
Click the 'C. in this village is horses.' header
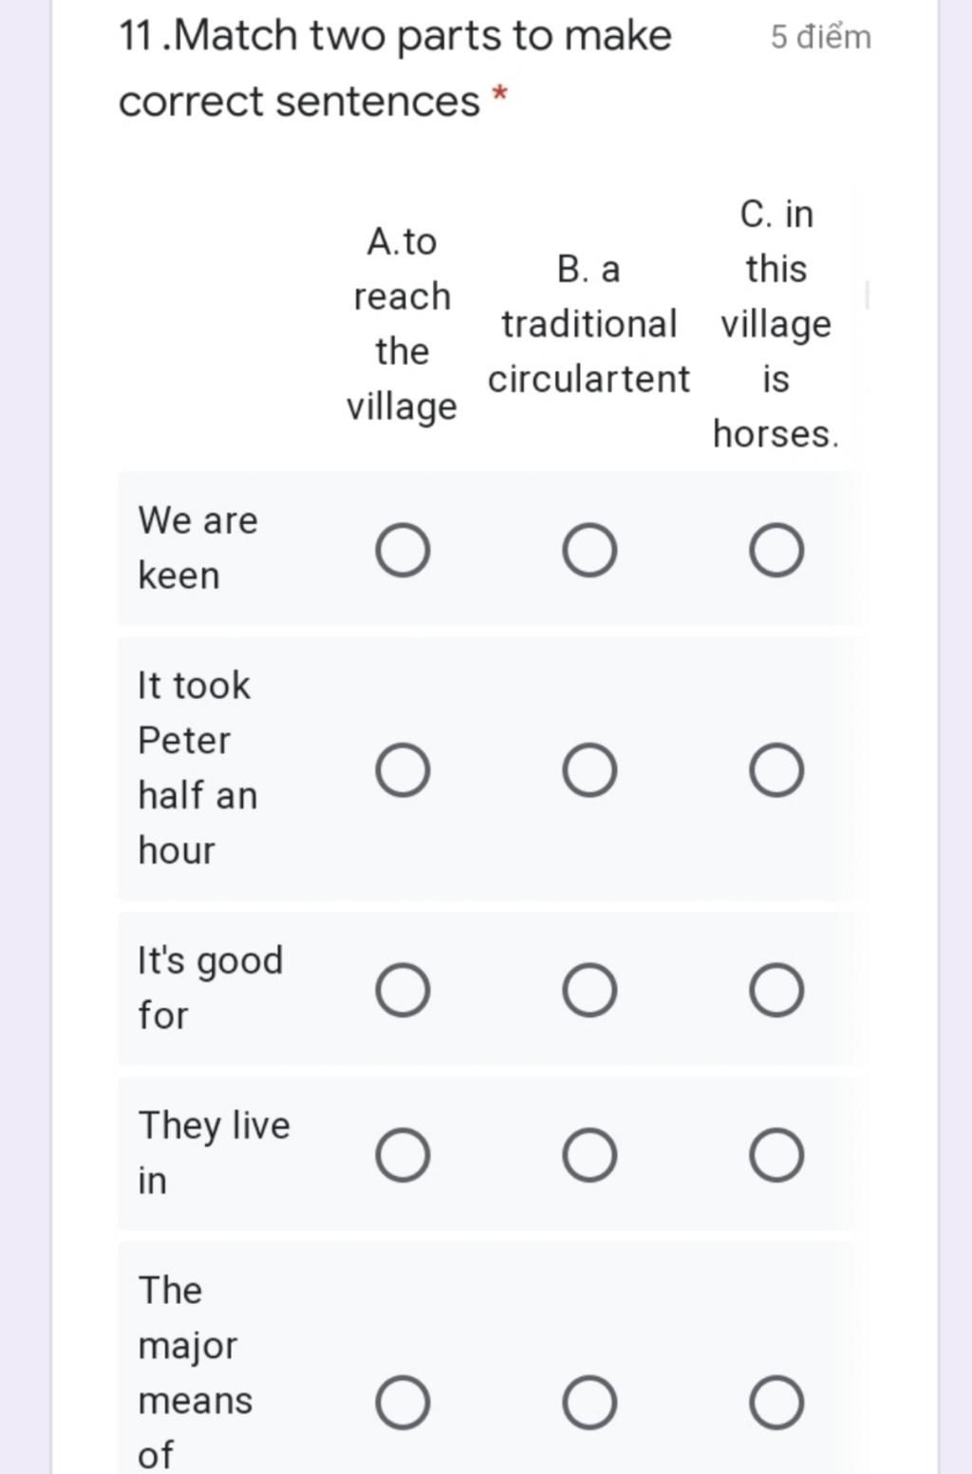[776, 324]
